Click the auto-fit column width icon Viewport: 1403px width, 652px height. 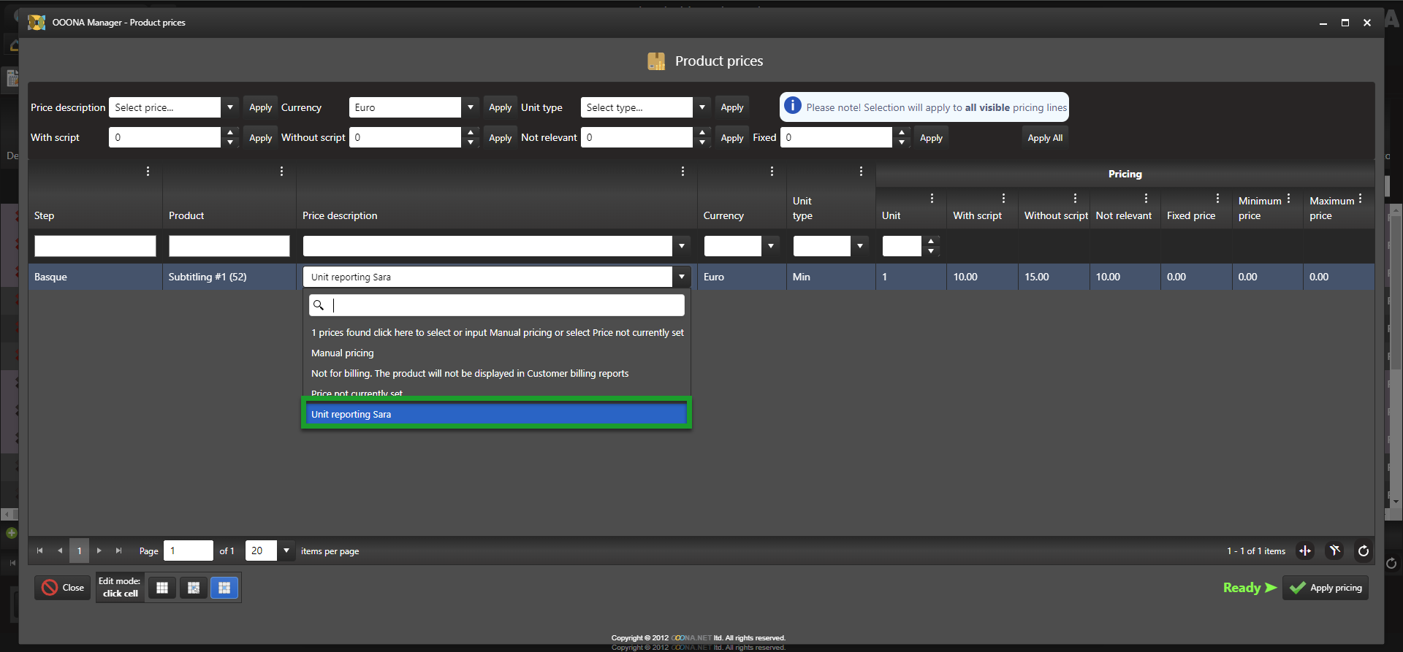coord(1305,551)
